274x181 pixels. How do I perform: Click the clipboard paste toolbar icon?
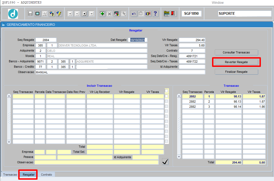pos(141,14)
